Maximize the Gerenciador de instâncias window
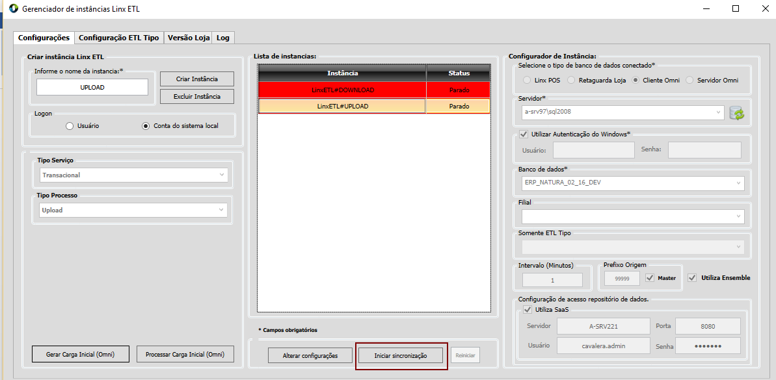This screenshot has width=776, height=380. (736, 9)
